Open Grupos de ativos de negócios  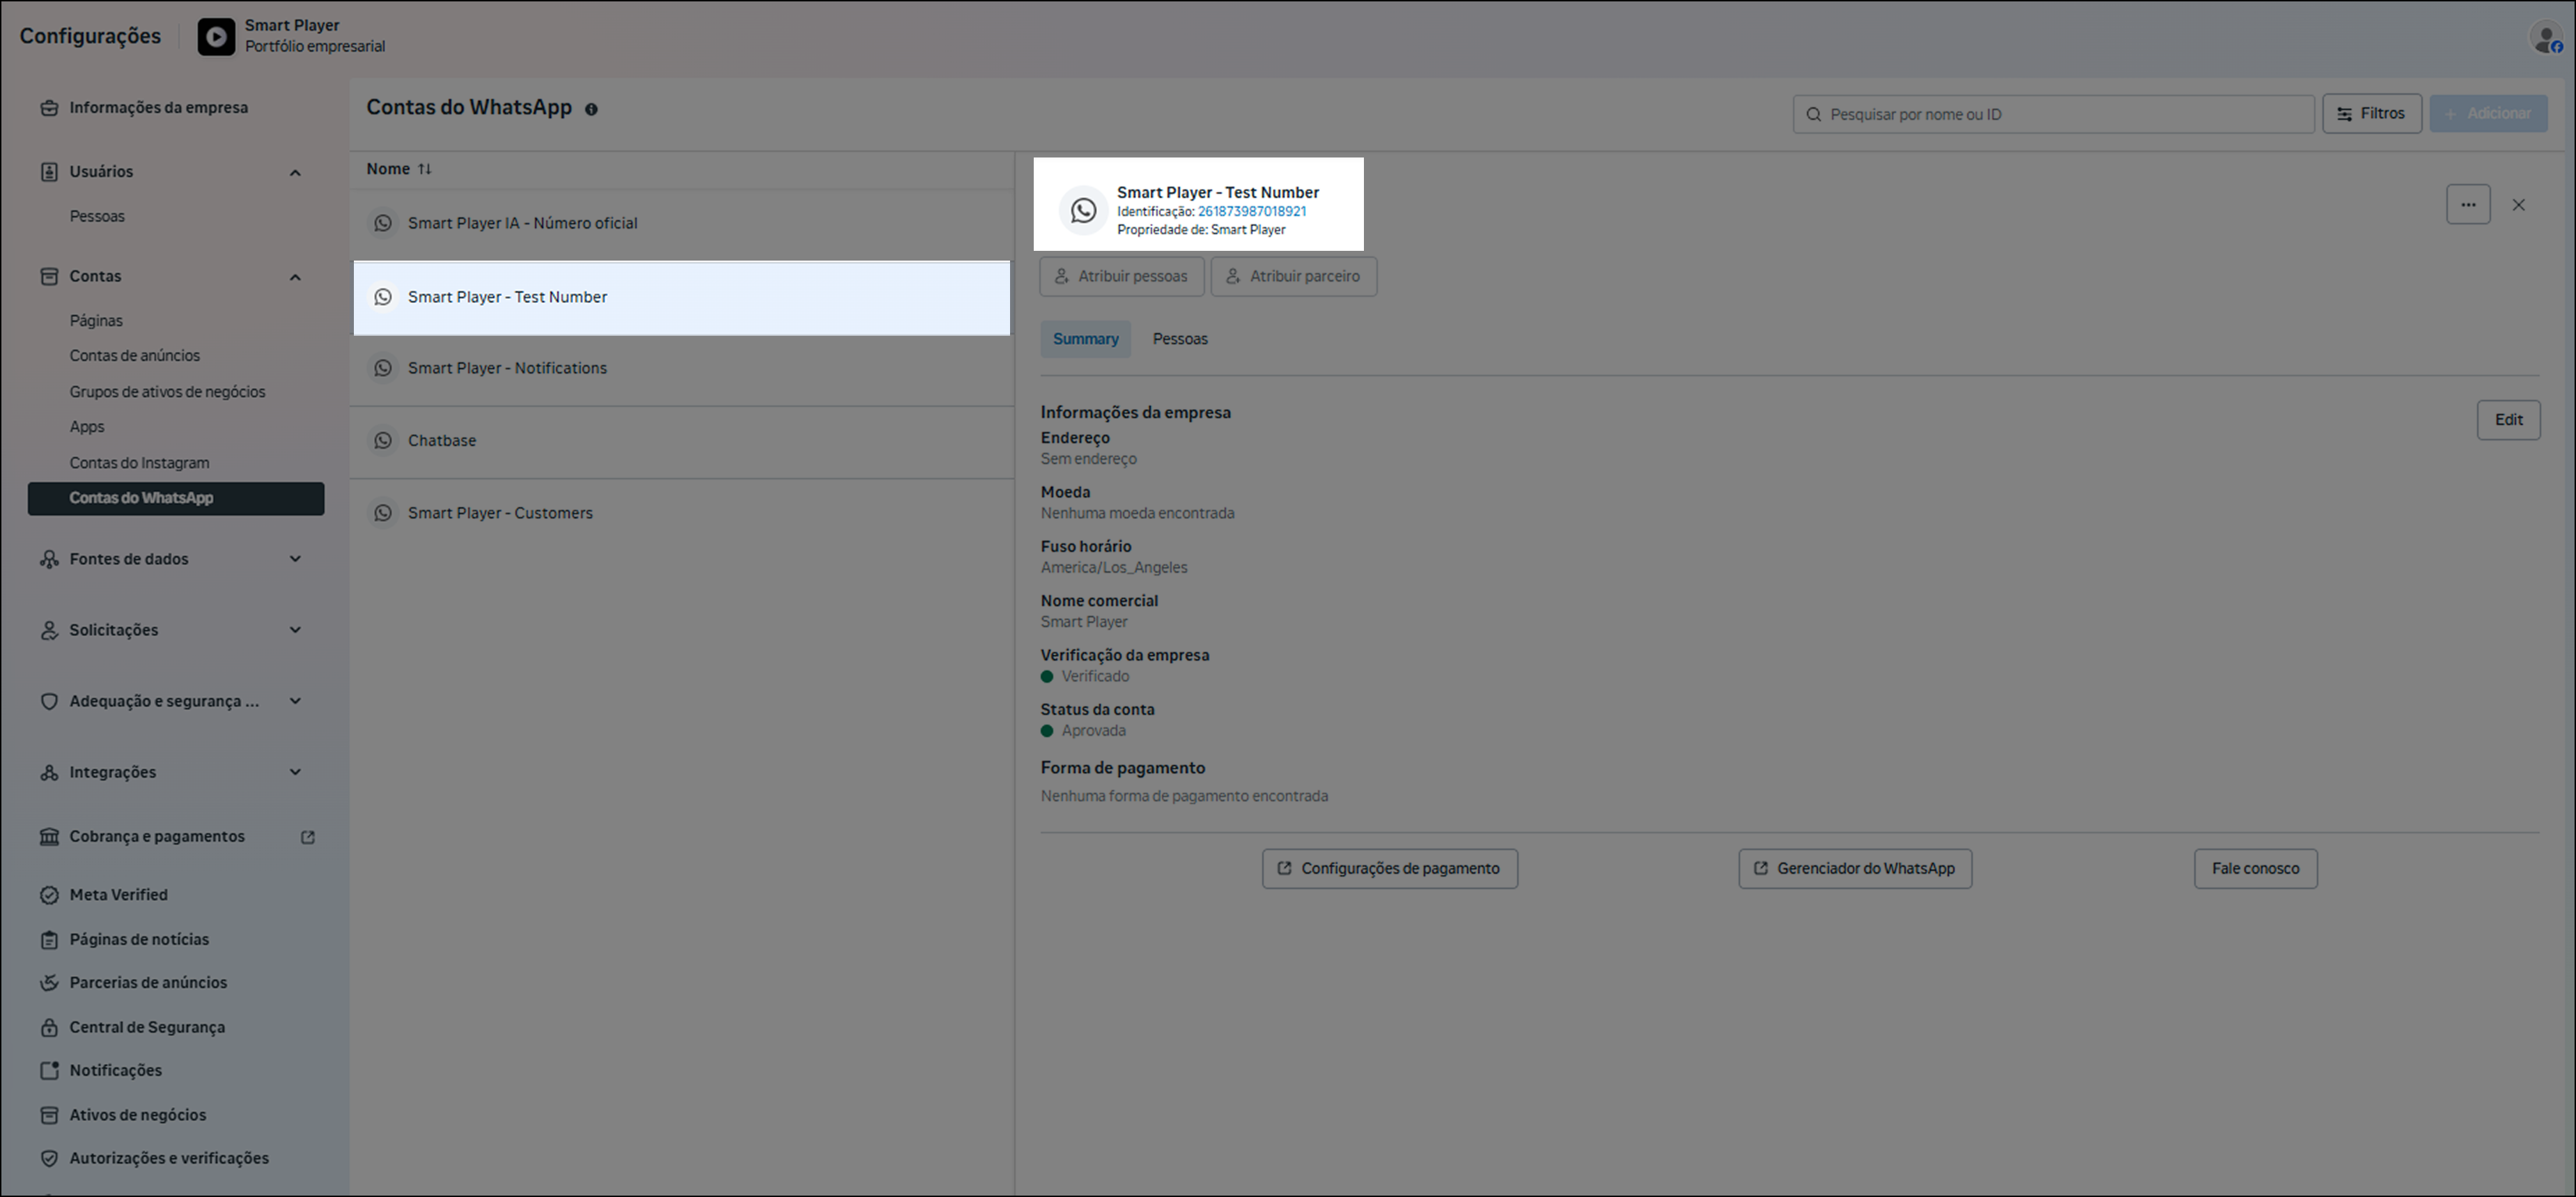167,392
